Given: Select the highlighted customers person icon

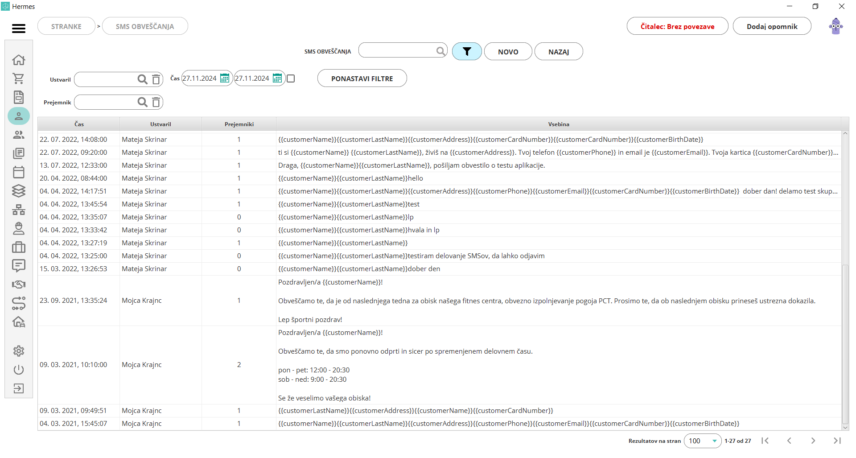Looking at the screenshot, I should point(19,116).
